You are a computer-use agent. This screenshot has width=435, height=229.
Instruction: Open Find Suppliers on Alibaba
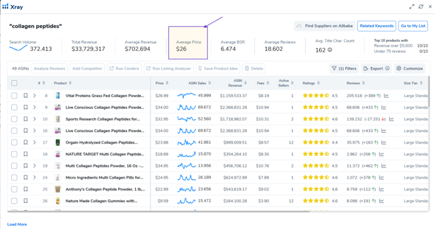pos(325,26)
